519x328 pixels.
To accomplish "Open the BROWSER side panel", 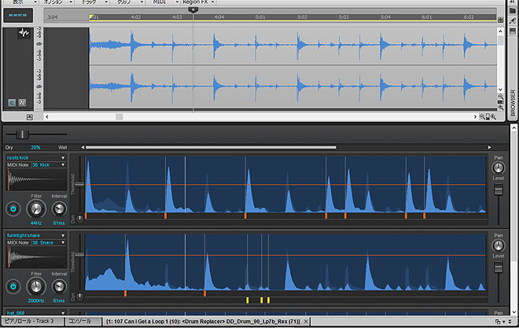I will [x=513, y=102].
